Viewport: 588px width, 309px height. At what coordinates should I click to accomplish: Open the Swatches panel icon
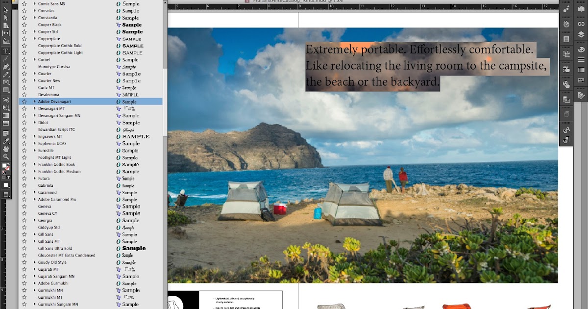click(581, 80)
